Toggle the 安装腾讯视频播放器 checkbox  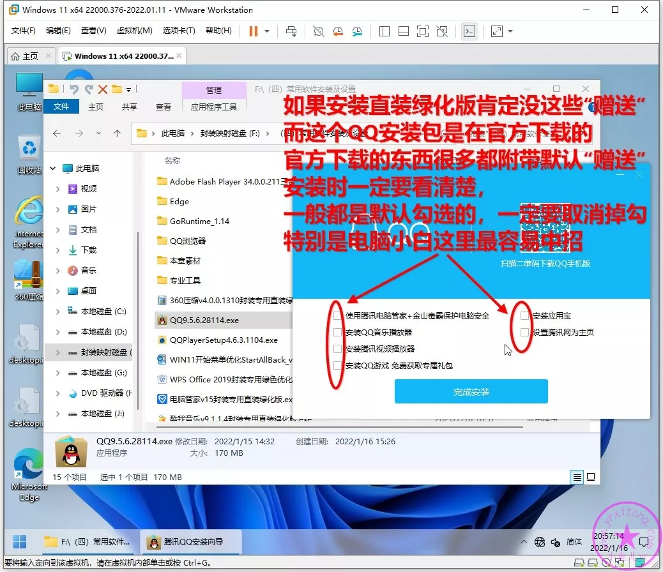coord(337,349)
